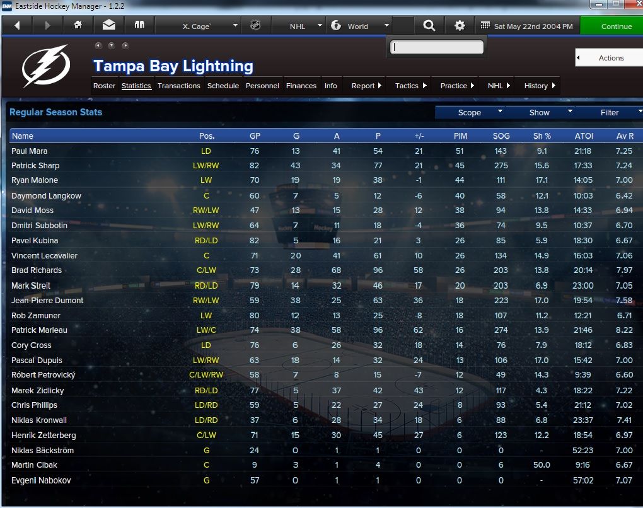Viewport: 643px width, 508px height.
Task: Expand the NHL submenu in team tabs
Action: pyautogui.click(x=499, y=86)
